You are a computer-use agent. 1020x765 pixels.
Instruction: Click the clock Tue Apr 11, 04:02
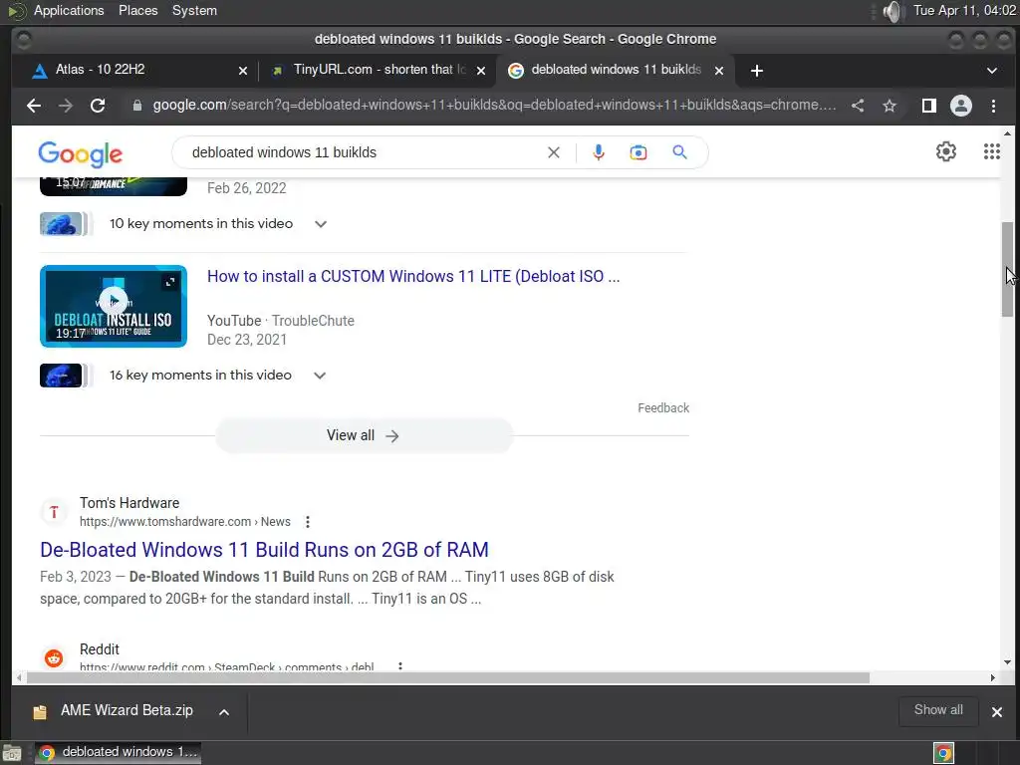[x=964, y=10]
